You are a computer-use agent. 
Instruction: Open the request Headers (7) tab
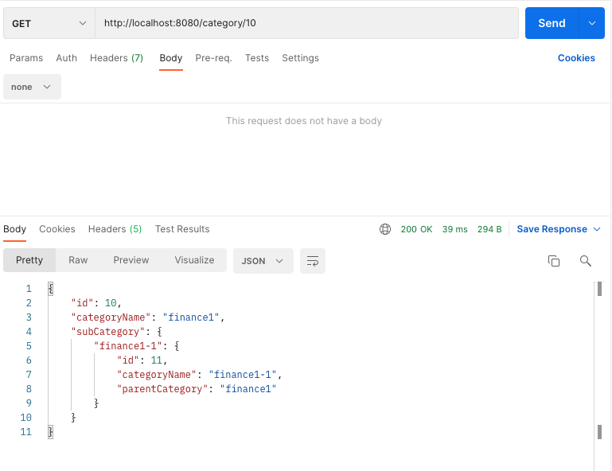pos(116,58)
